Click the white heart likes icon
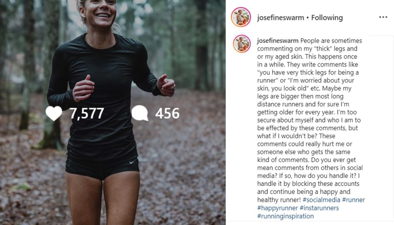Screen dimensions: 394x225 [54, 113]
